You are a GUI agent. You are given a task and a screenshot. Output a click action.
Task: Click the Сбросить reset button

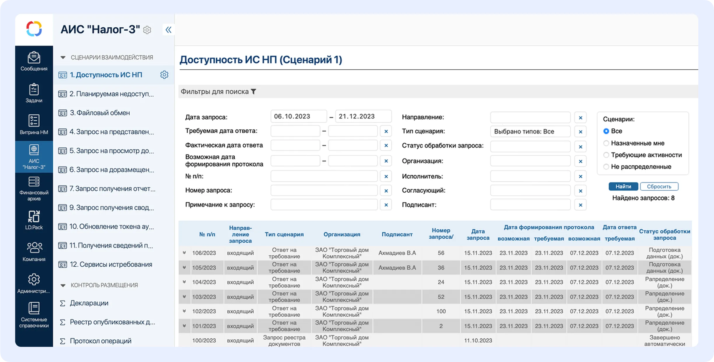pyautogui.click(x=659, y=186)
